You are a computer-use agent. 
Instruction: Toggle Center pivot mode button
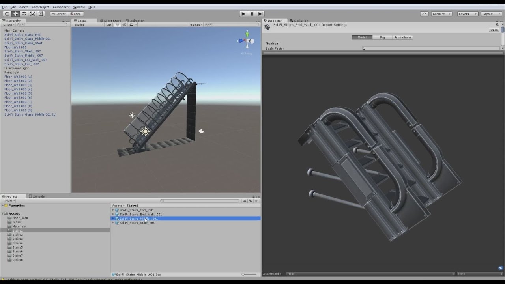click(x=58, y=14)
